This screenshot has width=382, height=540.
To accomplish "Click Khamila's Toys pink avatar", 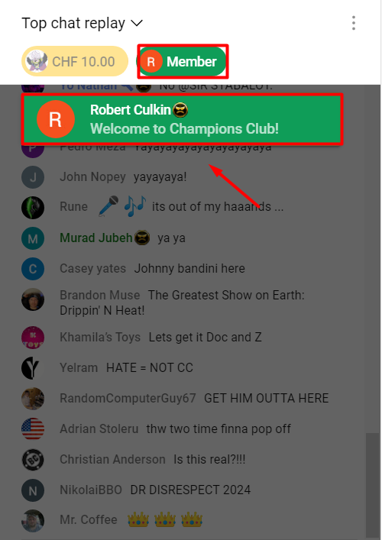I will [x=33, y=338].
